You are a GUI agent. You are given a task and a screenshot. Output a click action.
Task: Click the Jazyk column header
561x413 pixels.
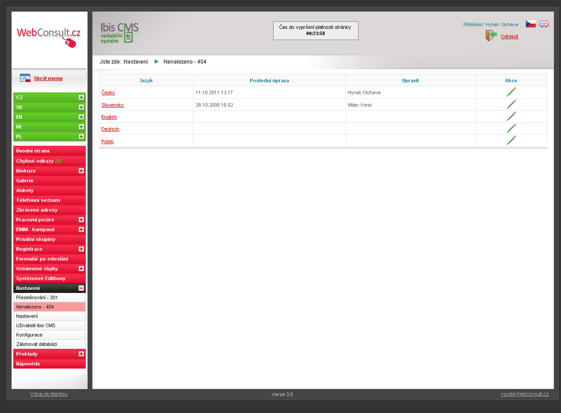click(x=146, y=81)
